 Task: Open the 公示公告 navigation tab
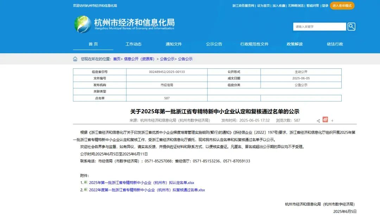[214, 44]
